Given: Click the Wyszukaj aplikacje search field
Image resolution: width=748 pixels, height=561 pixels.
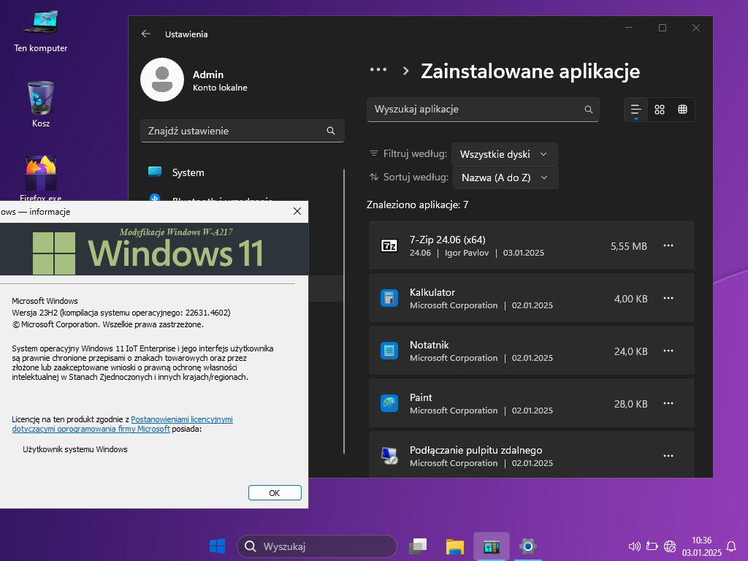Looking at the screenshot, I should 475,110.
